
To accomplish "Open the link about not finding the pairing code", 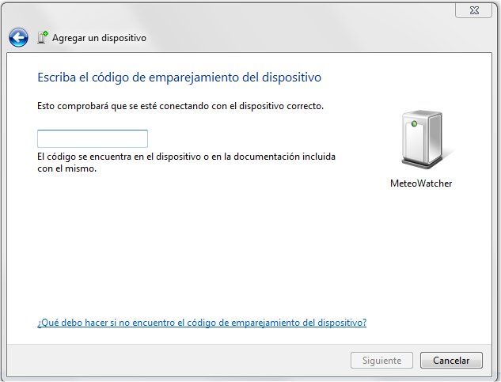I will pos(202,323).
